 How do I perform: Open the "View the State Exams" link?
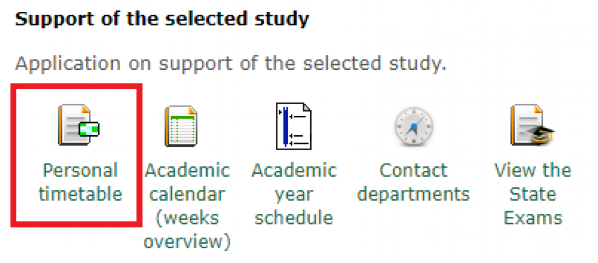pos(533,194)
